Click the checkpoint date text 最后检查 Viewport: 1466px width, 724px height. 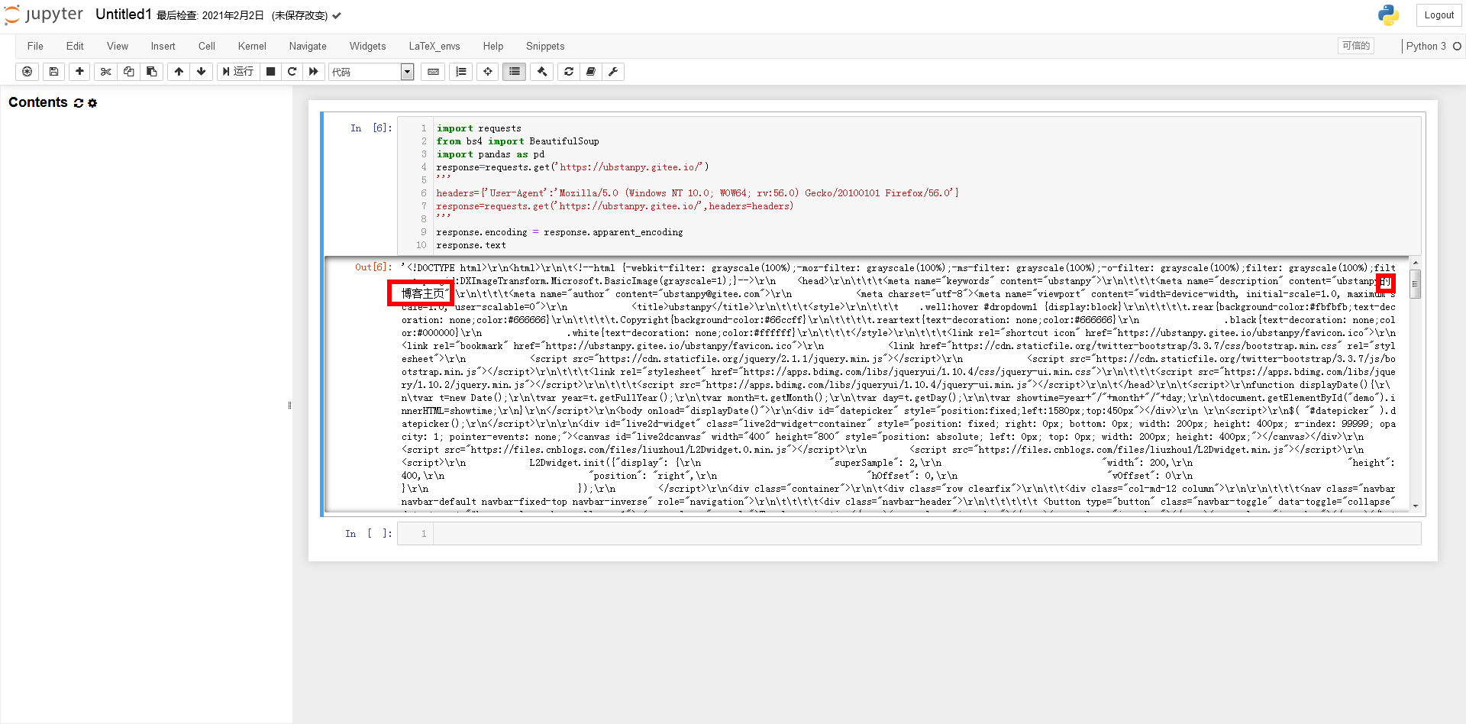tap(210, 15)
